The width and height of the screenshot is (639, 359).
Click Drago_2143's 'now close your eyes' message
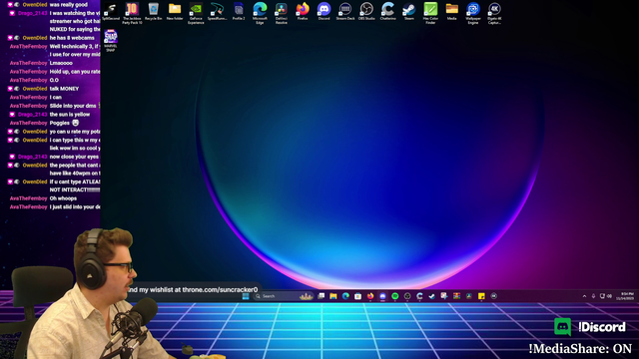[x=74, y=157]
